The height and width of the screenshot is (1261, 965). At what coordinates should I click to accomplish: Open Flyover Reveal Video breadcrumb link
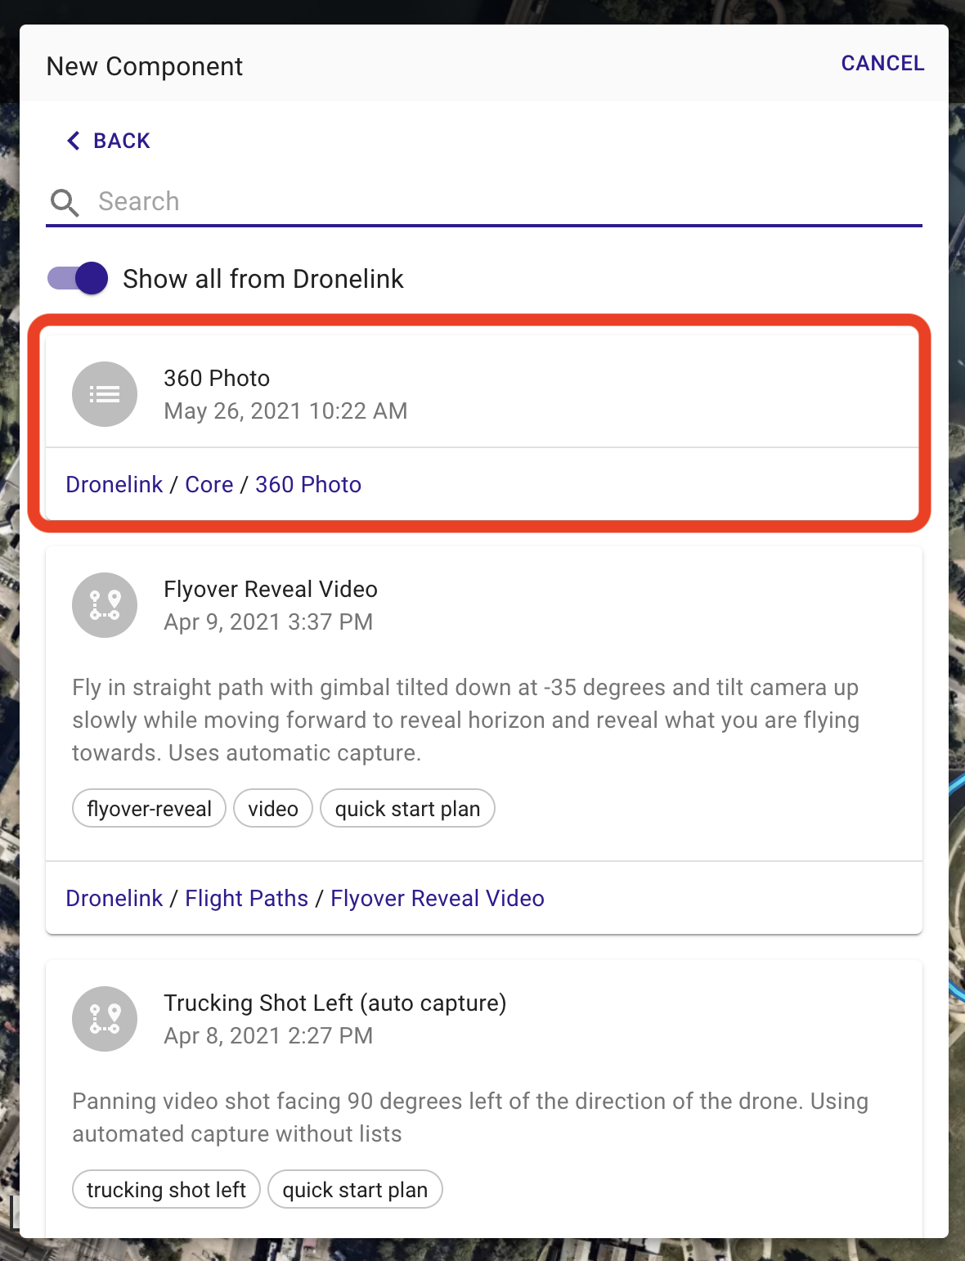click(438, 898)
